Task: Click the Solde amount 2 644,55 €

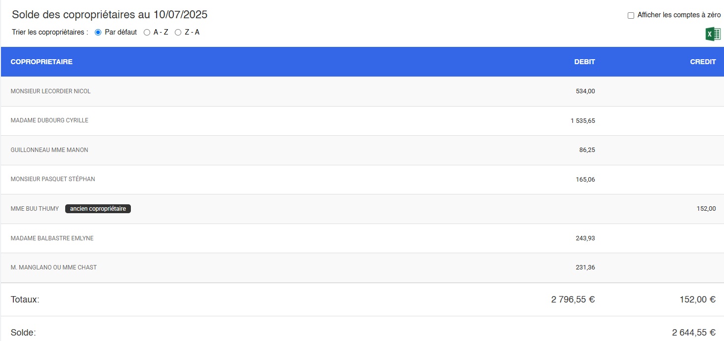Action: coord(693,333)
